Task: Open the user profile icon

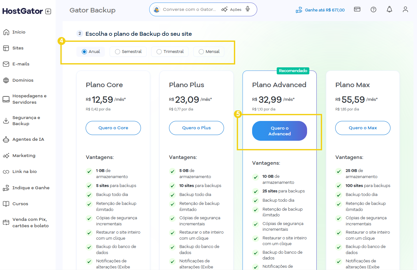Action: coord(405,9)
